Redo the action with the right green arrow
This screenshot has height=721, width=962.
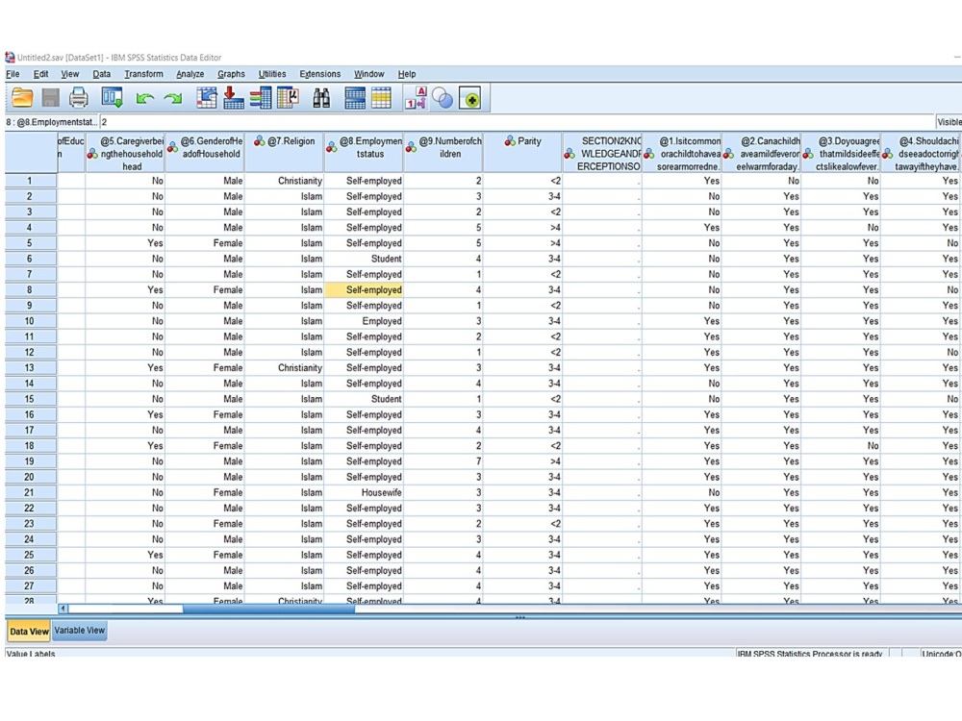pos(173,98)
